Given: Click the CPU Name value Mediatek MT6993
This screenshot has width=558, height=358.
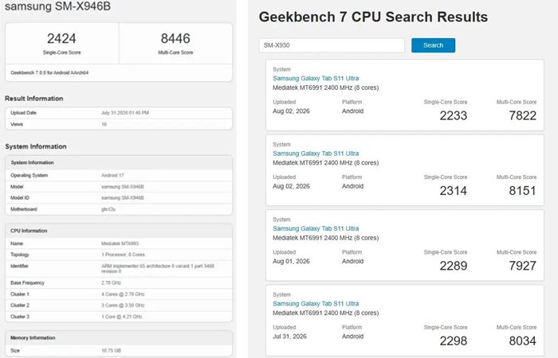Looking at the screenshot, I should tap(120, 243).
